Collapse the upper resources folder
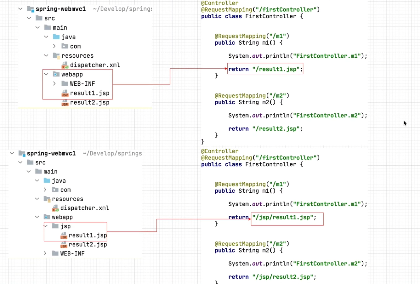Image resolution: width=420 pixels, height=284 pixels. 46,56
